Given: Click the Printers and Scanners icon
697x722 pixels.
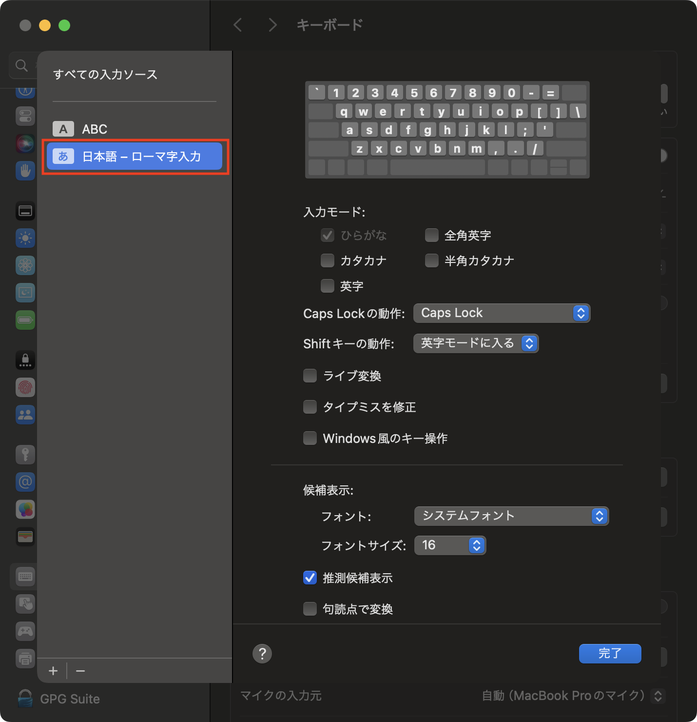Looking at the screenshot, I should [25, 659].
